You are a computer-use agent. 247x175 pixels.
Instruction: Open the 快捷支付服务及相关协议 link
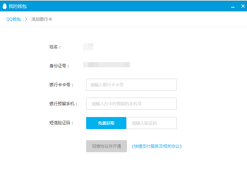[x=157, y=146]
